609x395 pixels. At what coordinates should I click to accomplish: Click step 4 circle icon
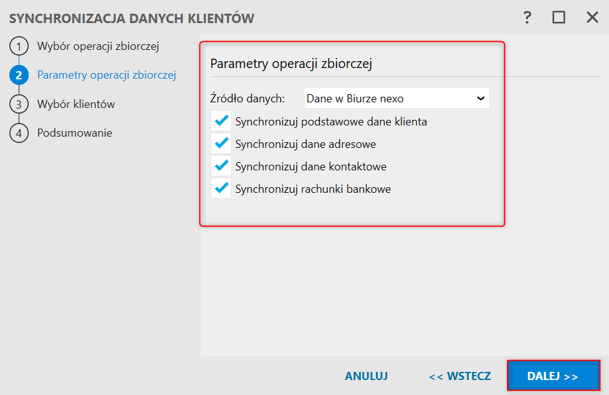coord(19,133)
